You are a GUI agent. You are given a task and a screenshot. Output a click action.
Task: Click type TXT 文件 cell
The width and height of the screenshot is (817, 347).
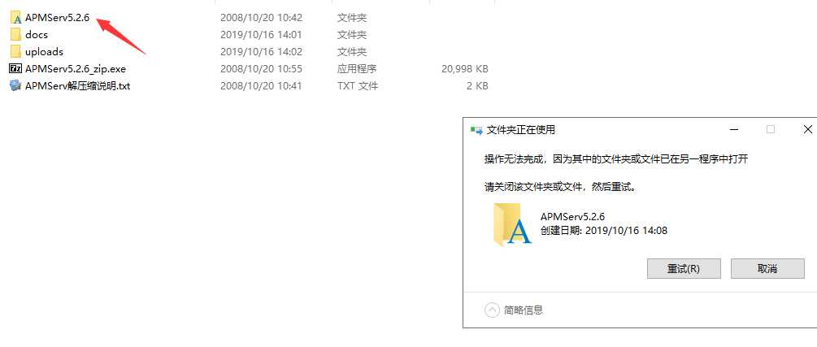click(358, 86)
